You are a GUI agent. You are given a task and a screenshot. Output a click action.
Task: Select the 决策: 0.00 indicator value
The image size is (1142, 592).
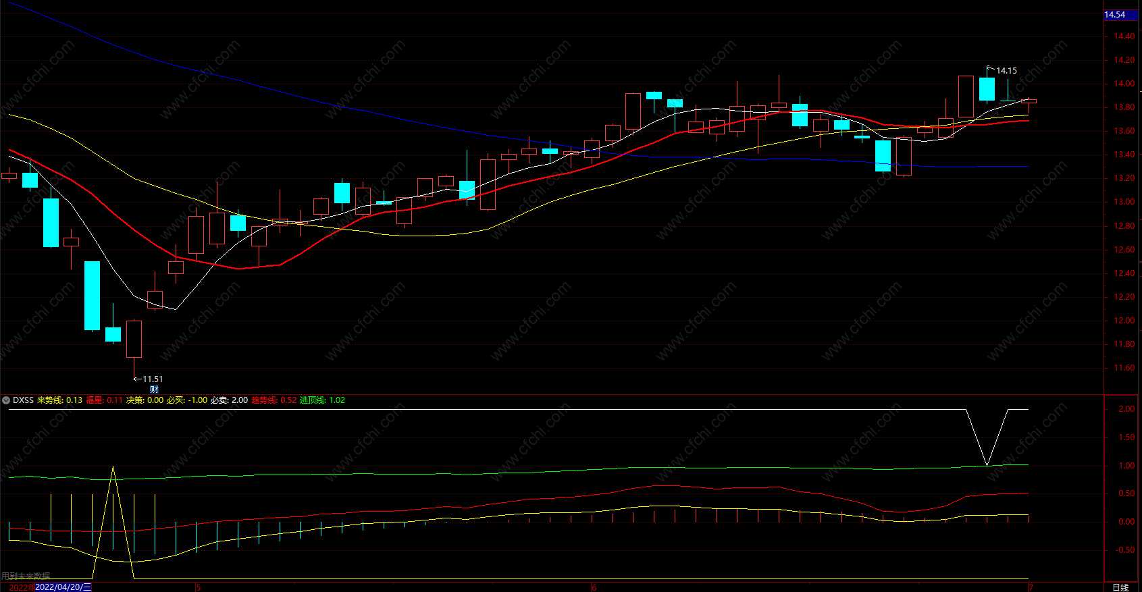tap(145, 400)
